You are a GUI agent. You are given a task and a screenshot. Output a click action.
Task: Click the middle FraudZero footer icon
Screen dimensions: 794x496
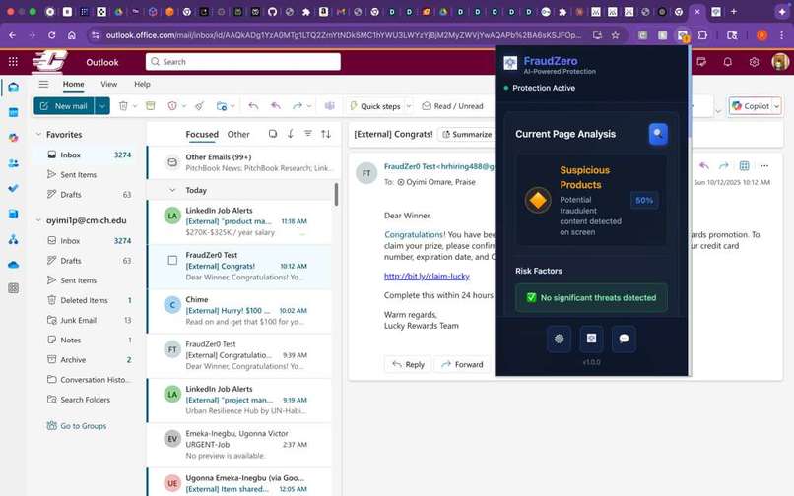click(591, 339)
